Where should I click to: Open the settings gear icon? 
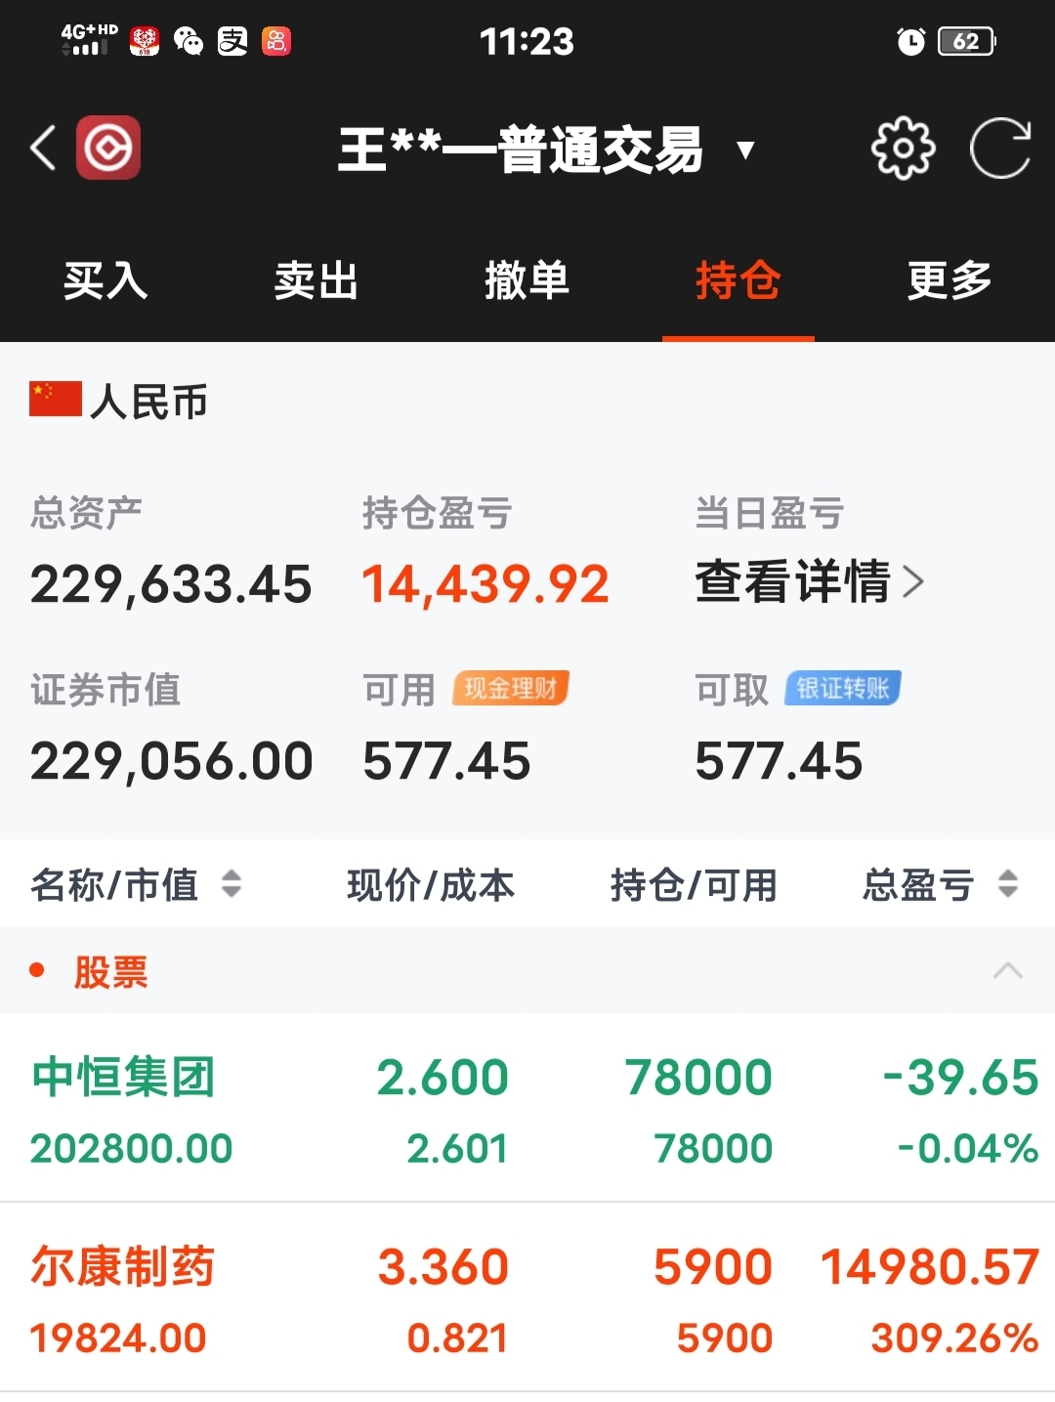tap(903, 149)
